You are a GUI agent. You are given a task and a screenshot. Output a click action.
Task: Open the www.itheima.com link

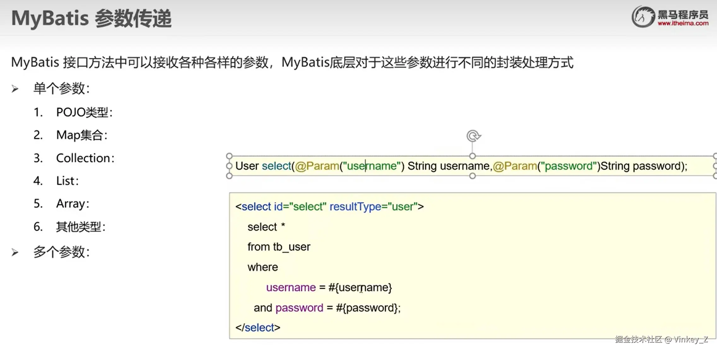tap(683, 24)
